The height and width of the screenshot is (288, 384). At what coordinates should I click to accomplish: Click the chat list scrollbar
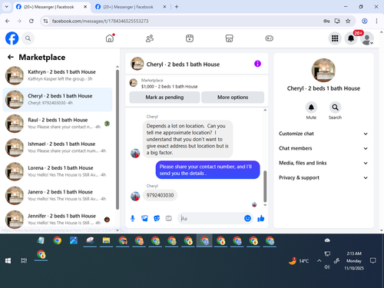tap(118, 140)
